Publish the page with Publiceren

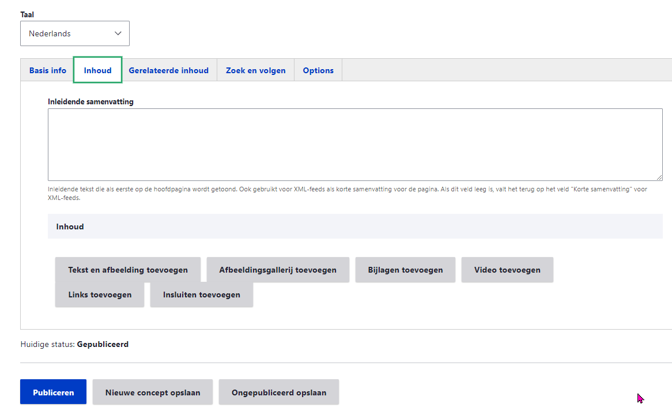coord(53,392)
